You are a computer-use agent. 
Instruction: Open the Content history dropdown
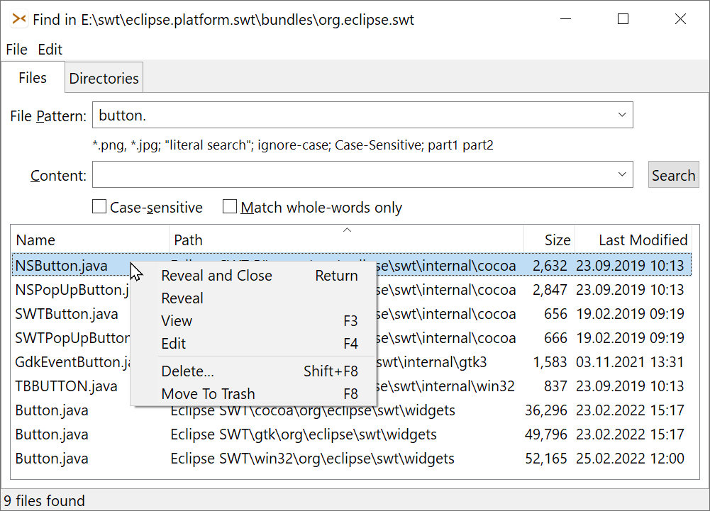[622, 174]
